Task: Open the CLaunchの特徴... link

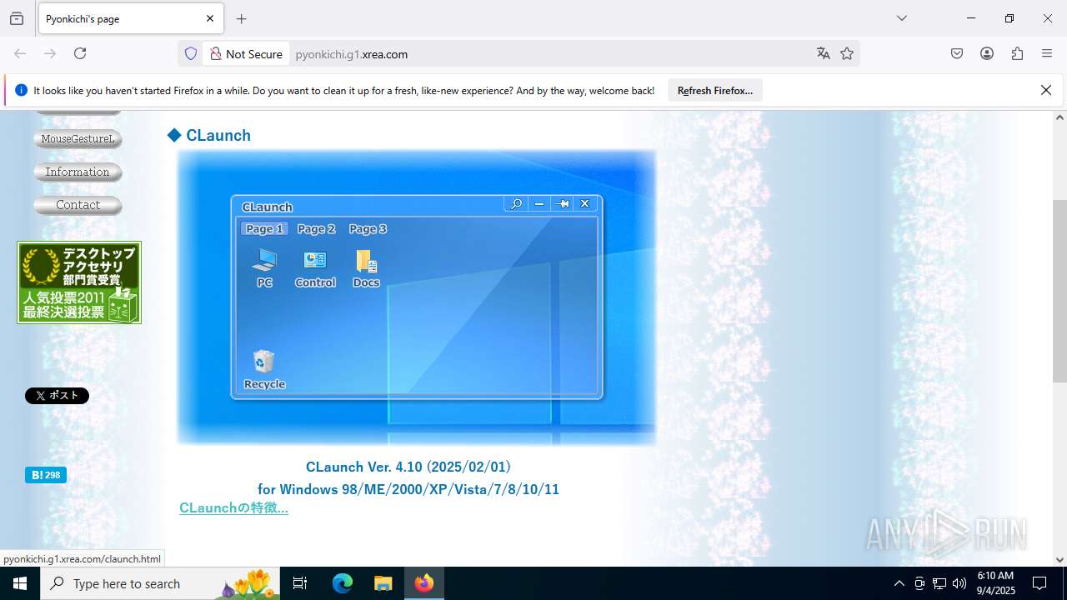Action: click(233, 507)
